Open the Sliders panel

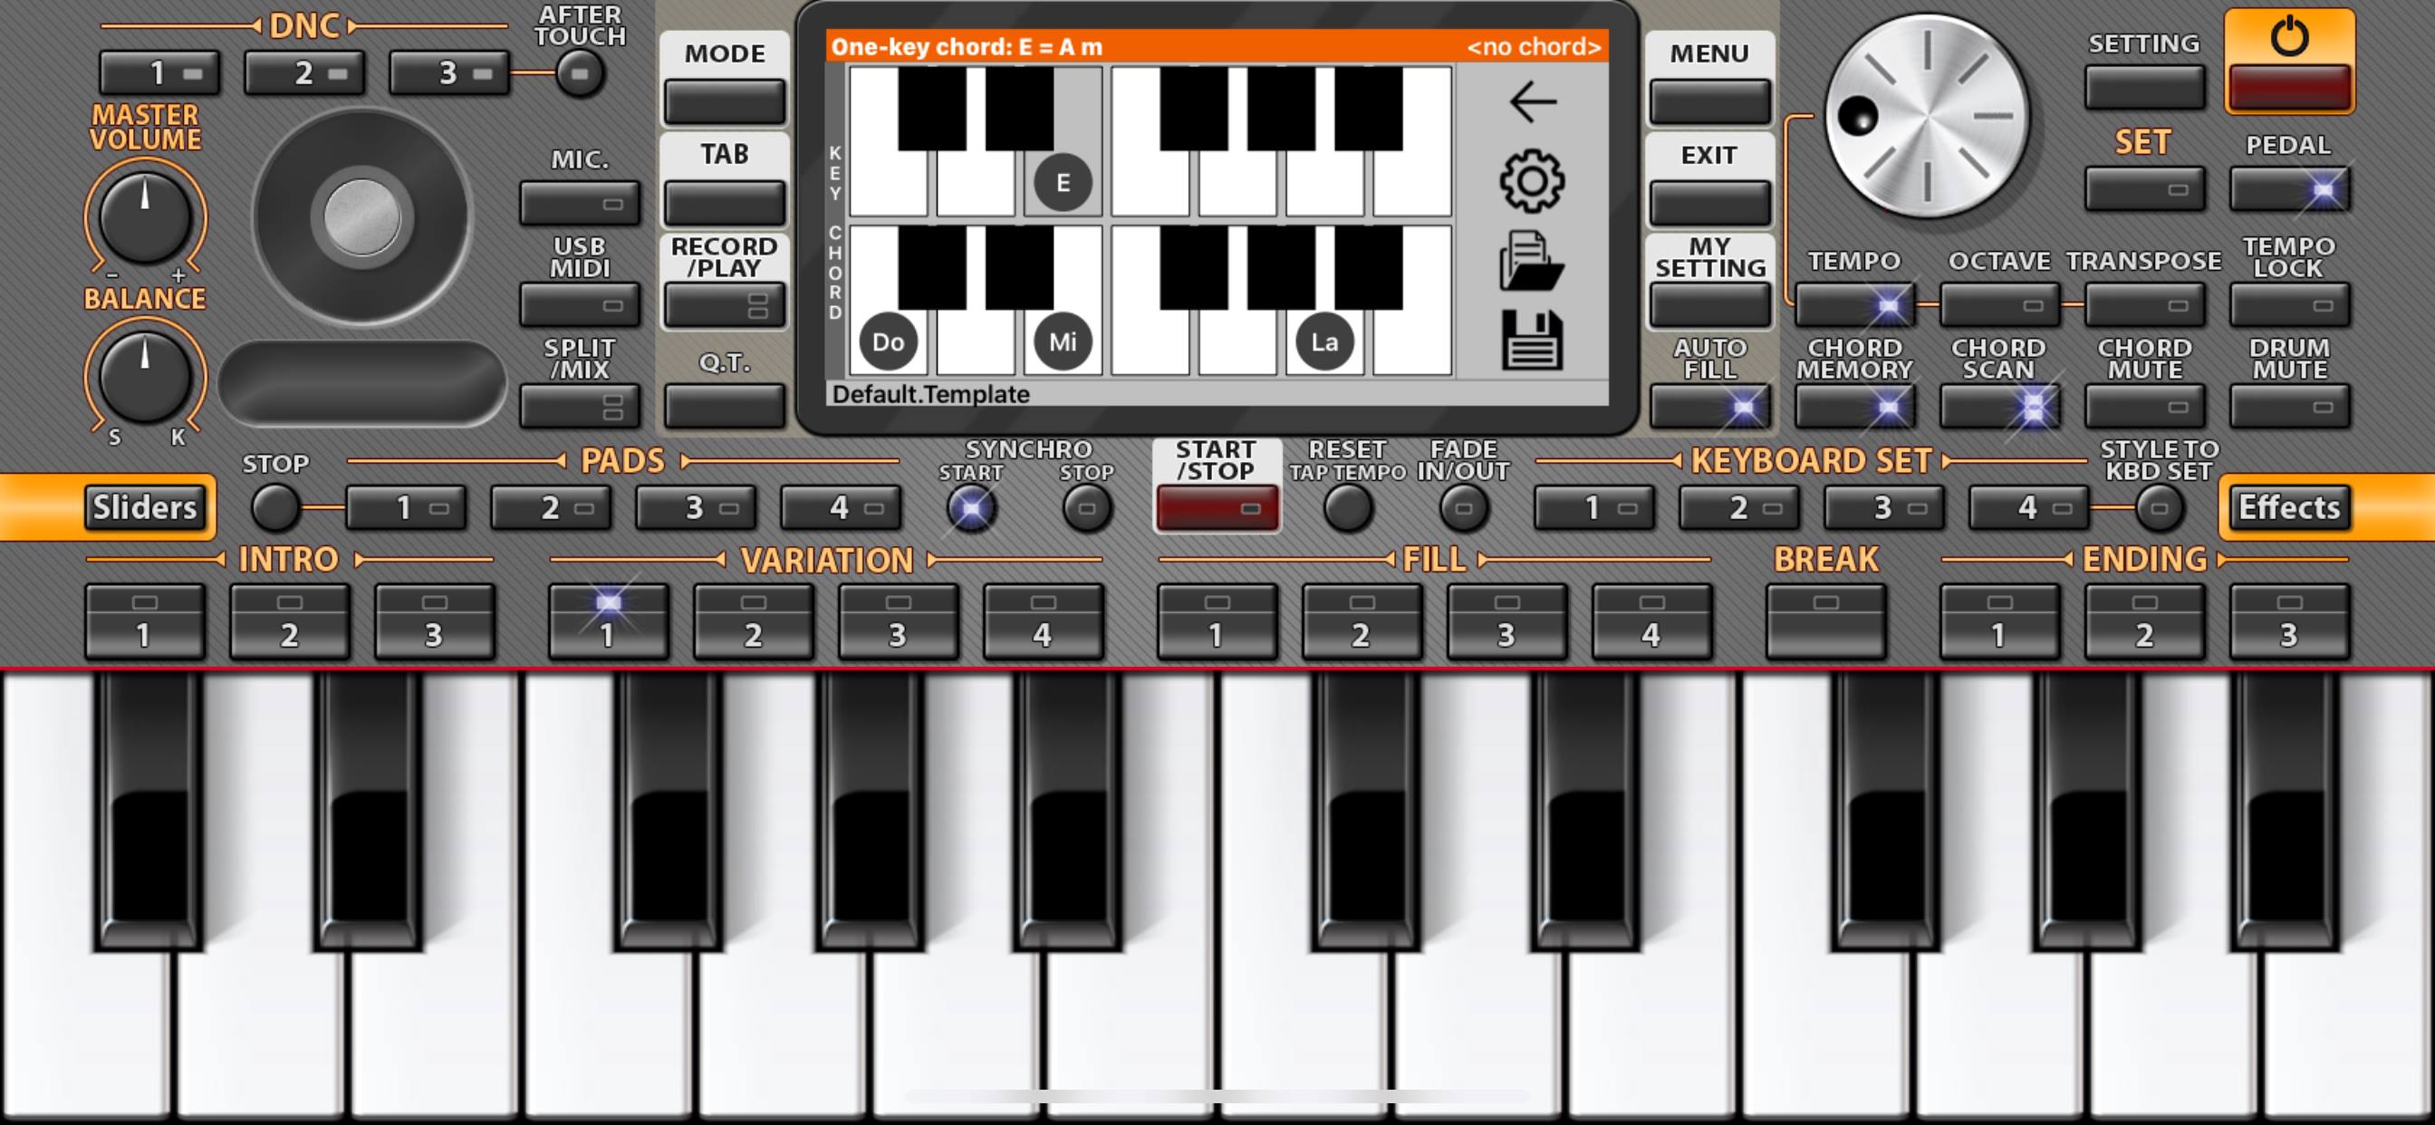(145, 507)
